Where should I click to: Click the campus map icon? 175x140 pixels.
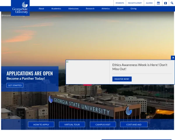click(x=165, y=3)
